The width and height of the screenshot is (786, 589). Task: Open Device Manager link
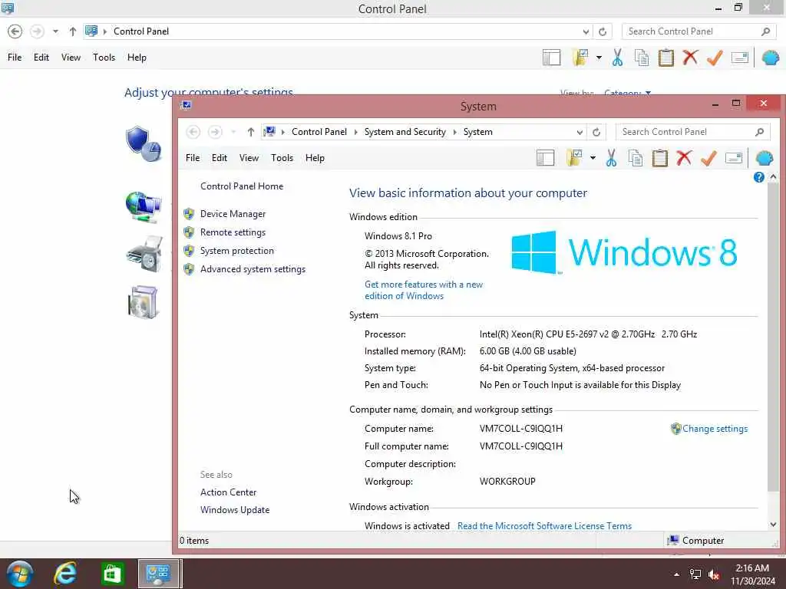tap(233, 214)
